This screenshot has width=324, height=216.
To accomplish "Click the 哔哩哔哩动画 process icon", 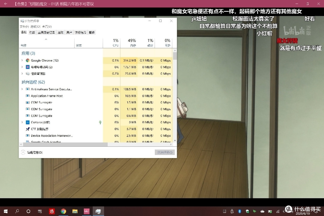I will 28,67.
